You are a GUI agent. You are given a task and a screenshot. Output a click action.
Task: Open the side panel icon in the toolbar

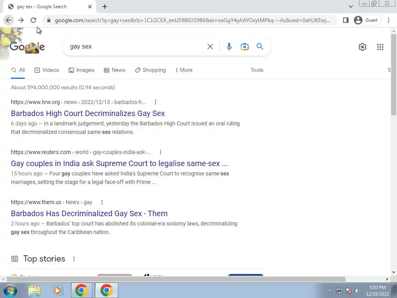click(345, 20)
